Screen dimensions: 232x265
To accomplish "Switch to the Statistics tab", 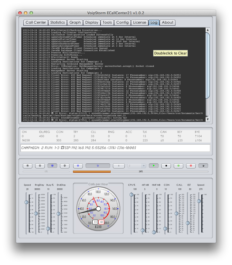I will (57, 22).
